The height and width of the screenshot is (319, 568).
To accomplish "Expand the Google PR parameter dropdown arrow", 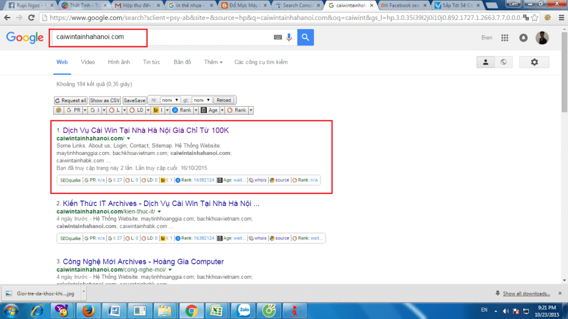I will (85, 110).
